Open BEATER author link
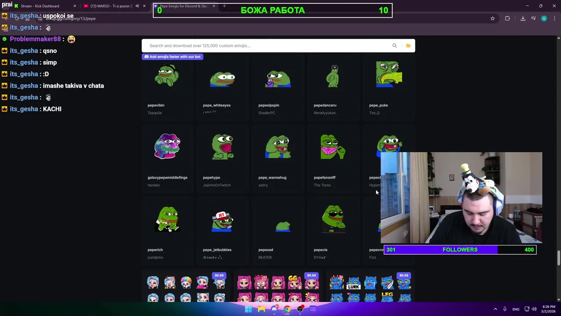This screenshot has width=561, height=316. (x=265, y=258)
